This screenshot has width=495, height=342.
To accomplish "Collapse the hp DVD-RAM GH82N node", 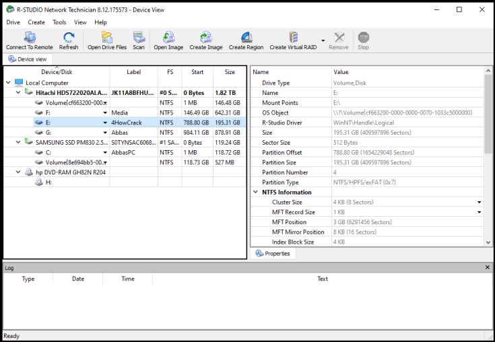I will pos(18,172).
